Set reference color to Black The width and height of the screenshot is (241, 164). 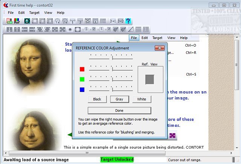tap(97, 99)
